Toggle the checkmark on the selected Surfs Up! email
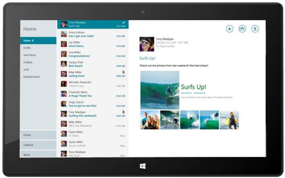 pos(123,22)
